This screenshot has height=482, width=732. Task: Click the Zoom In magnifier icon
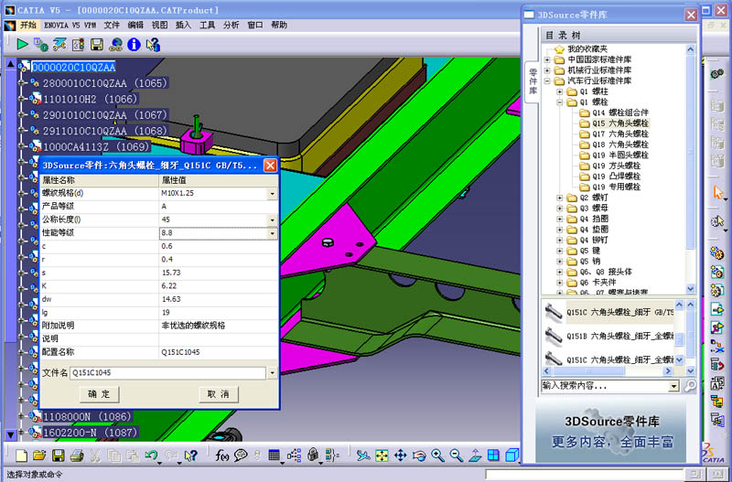click(437, 455)
